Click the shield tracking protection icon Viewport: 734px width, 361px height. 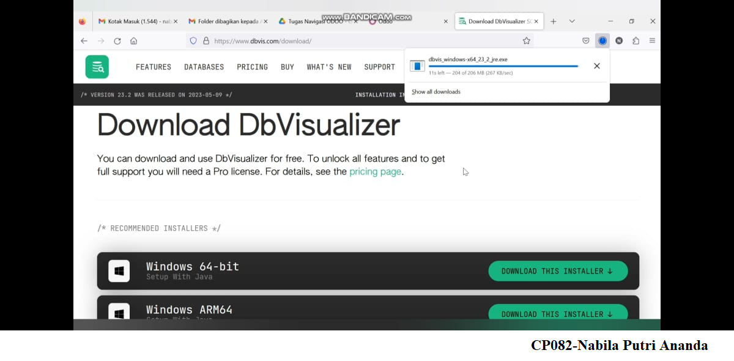(x=193, y=41)
